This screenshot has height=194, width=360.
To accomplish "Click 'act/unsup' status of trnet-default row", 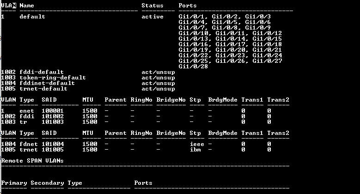I will click(x=158, y=89).
